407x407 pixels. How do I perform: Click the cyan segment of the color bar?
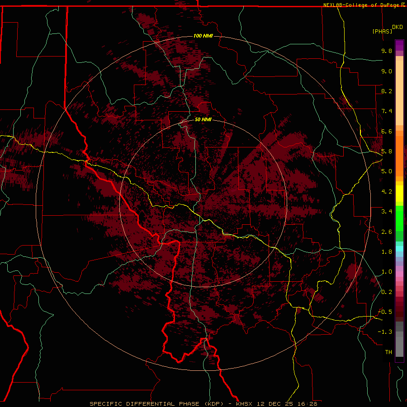399,249
